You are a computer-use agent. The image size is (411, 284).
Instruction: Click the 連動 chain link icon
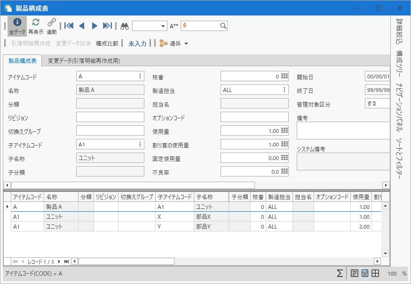[x=52, y=23]
